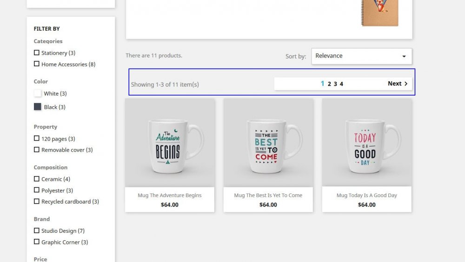This screenshot has height=262, width=465.
Task: Check the Recycled cardboard filter
Action: (x=36, y=201)
